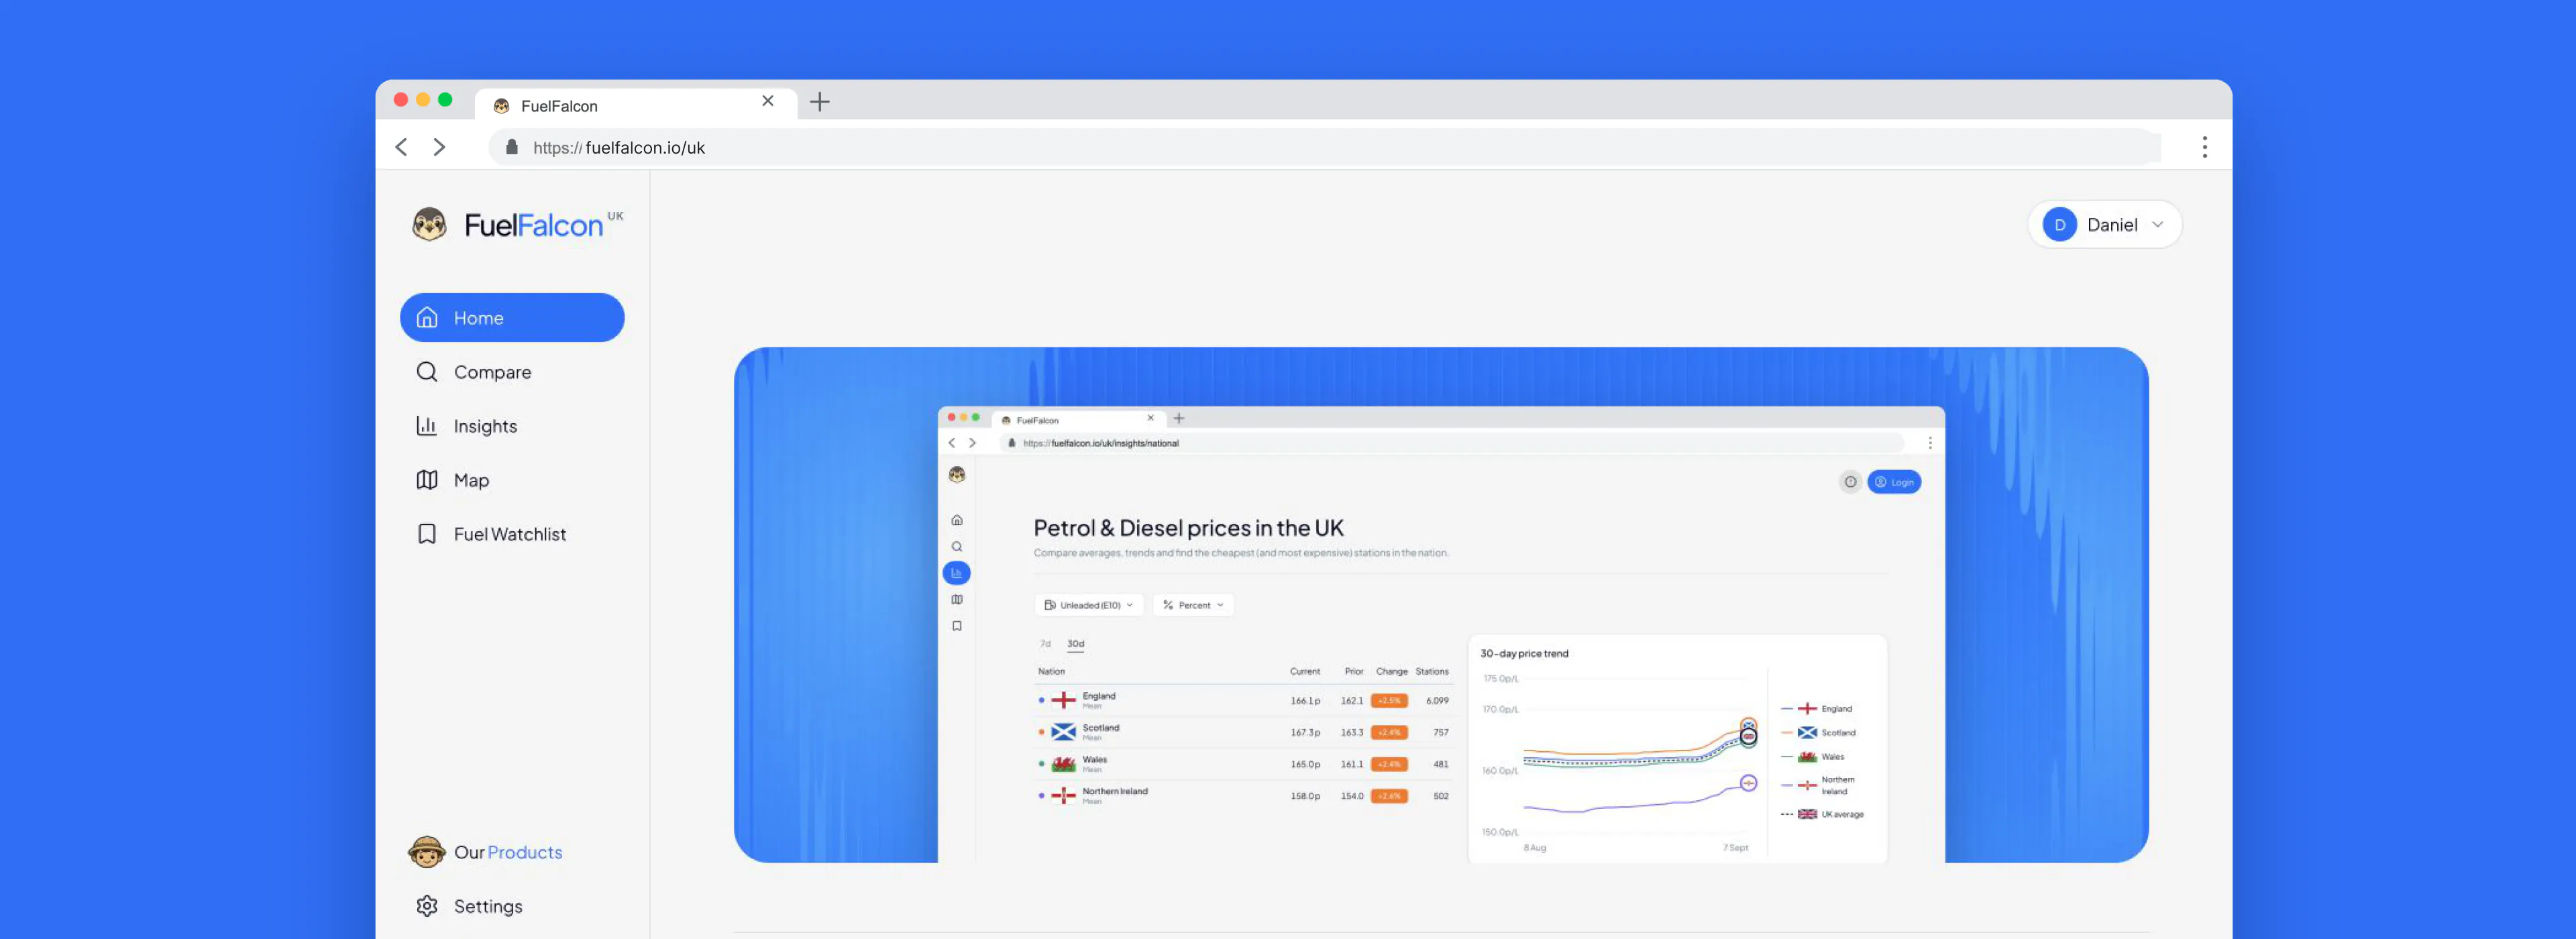Focus the fuelfalcon.io/uk address bar

(1324, 147)
